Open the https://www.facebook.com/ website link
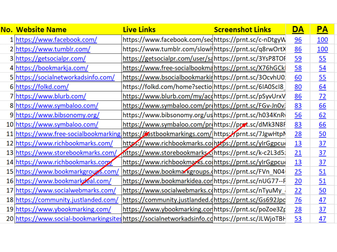The width and height of the screenshot is (337, 252). (56, 40)
